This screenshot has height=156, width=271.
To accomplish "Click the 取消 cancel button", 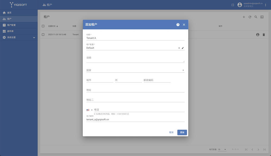I will [171, 133].
